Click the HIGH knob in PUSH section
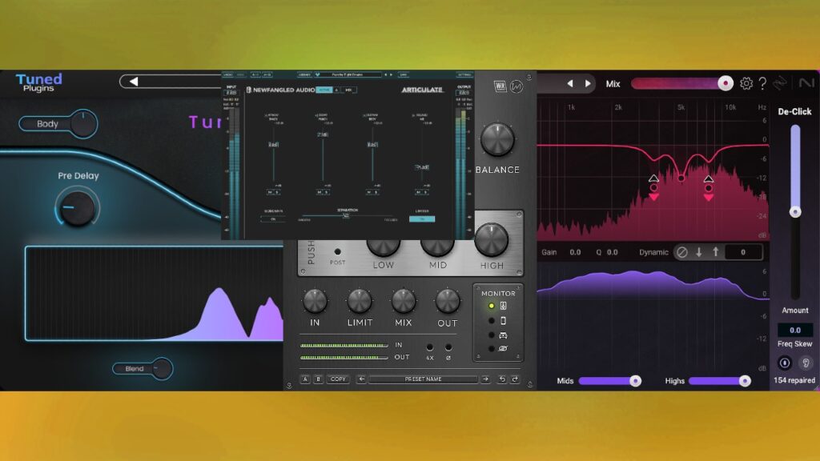 click(491, 239)
